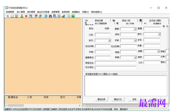Viewport: 171px width, 112px height.
Task: Click the 字号 input field
Action: point(152,40)
